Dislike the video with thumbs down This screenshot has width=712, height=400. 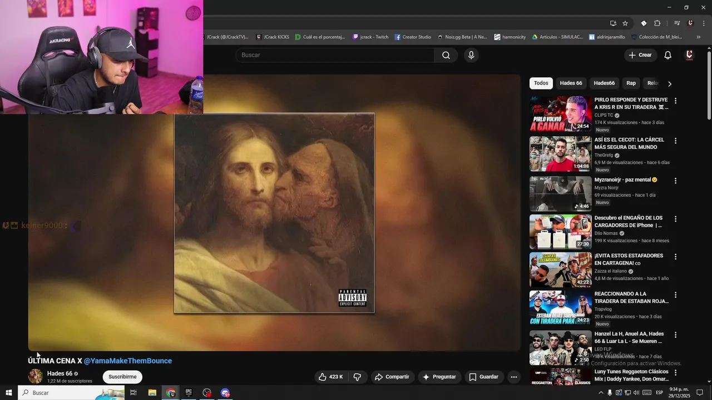tap(357, 377)
